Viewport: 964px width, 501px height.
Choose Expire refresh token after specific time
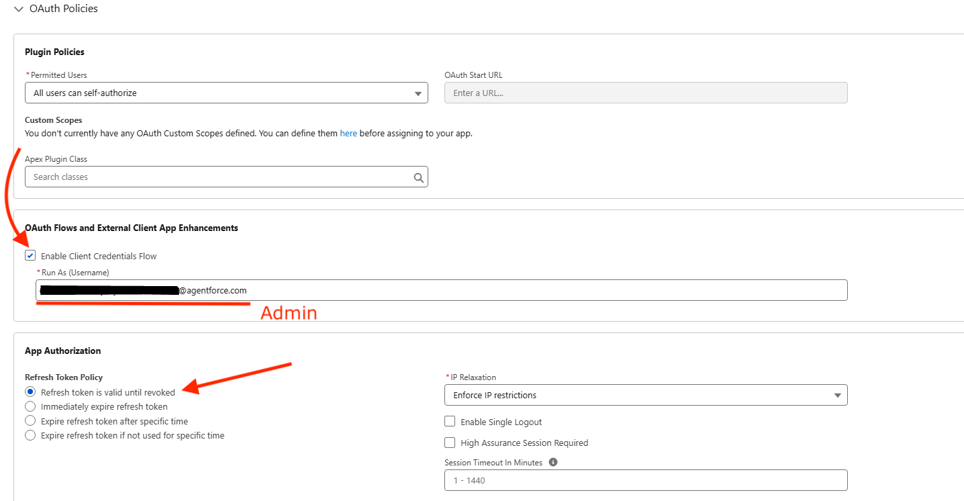[x=30, y=421]
